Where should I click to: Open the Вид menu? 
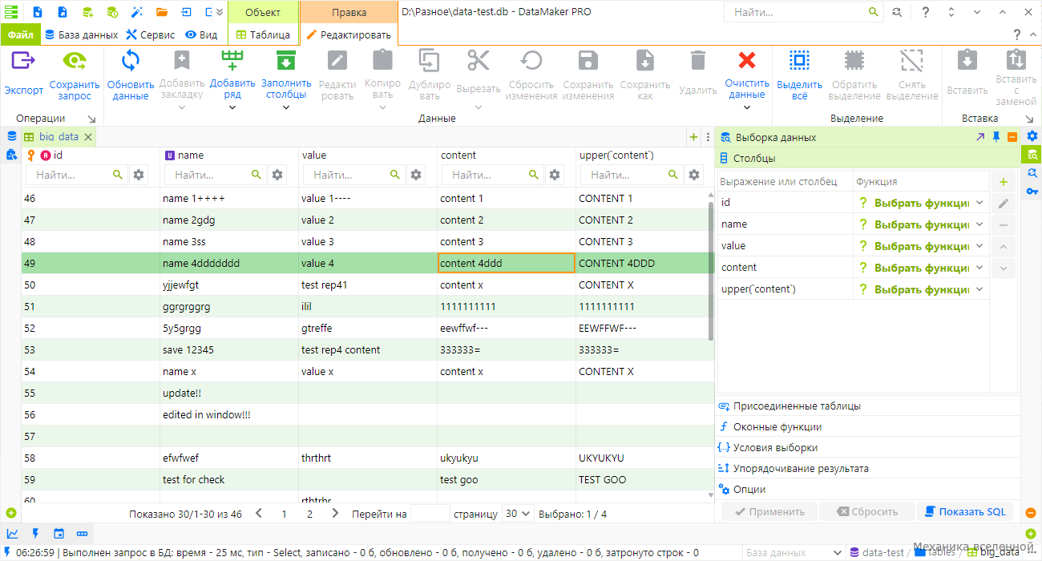point(201,34)
